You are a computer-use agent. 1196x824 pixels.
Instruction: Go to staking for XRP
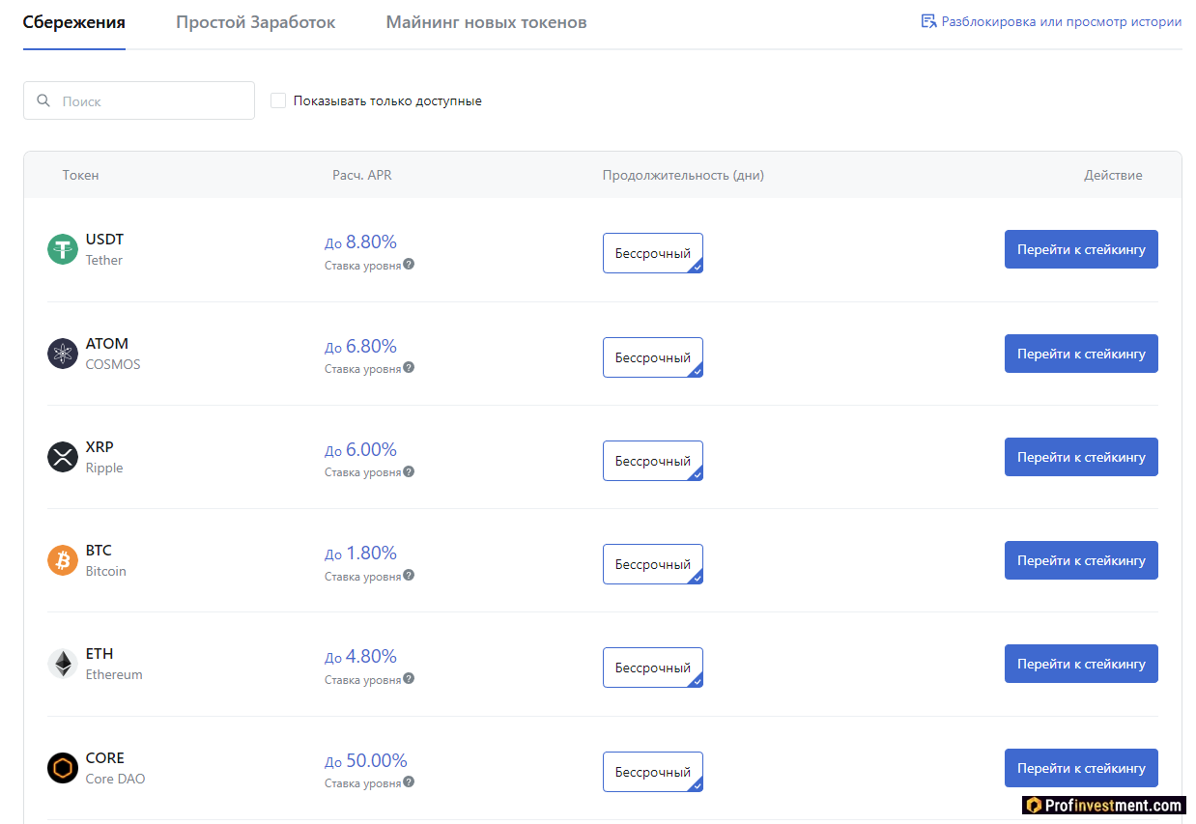tap(1081, 457)
